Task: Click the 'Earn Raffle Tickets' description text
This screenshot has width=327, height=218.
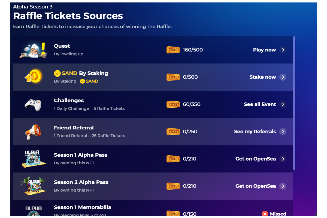Action: coord(92,27)
